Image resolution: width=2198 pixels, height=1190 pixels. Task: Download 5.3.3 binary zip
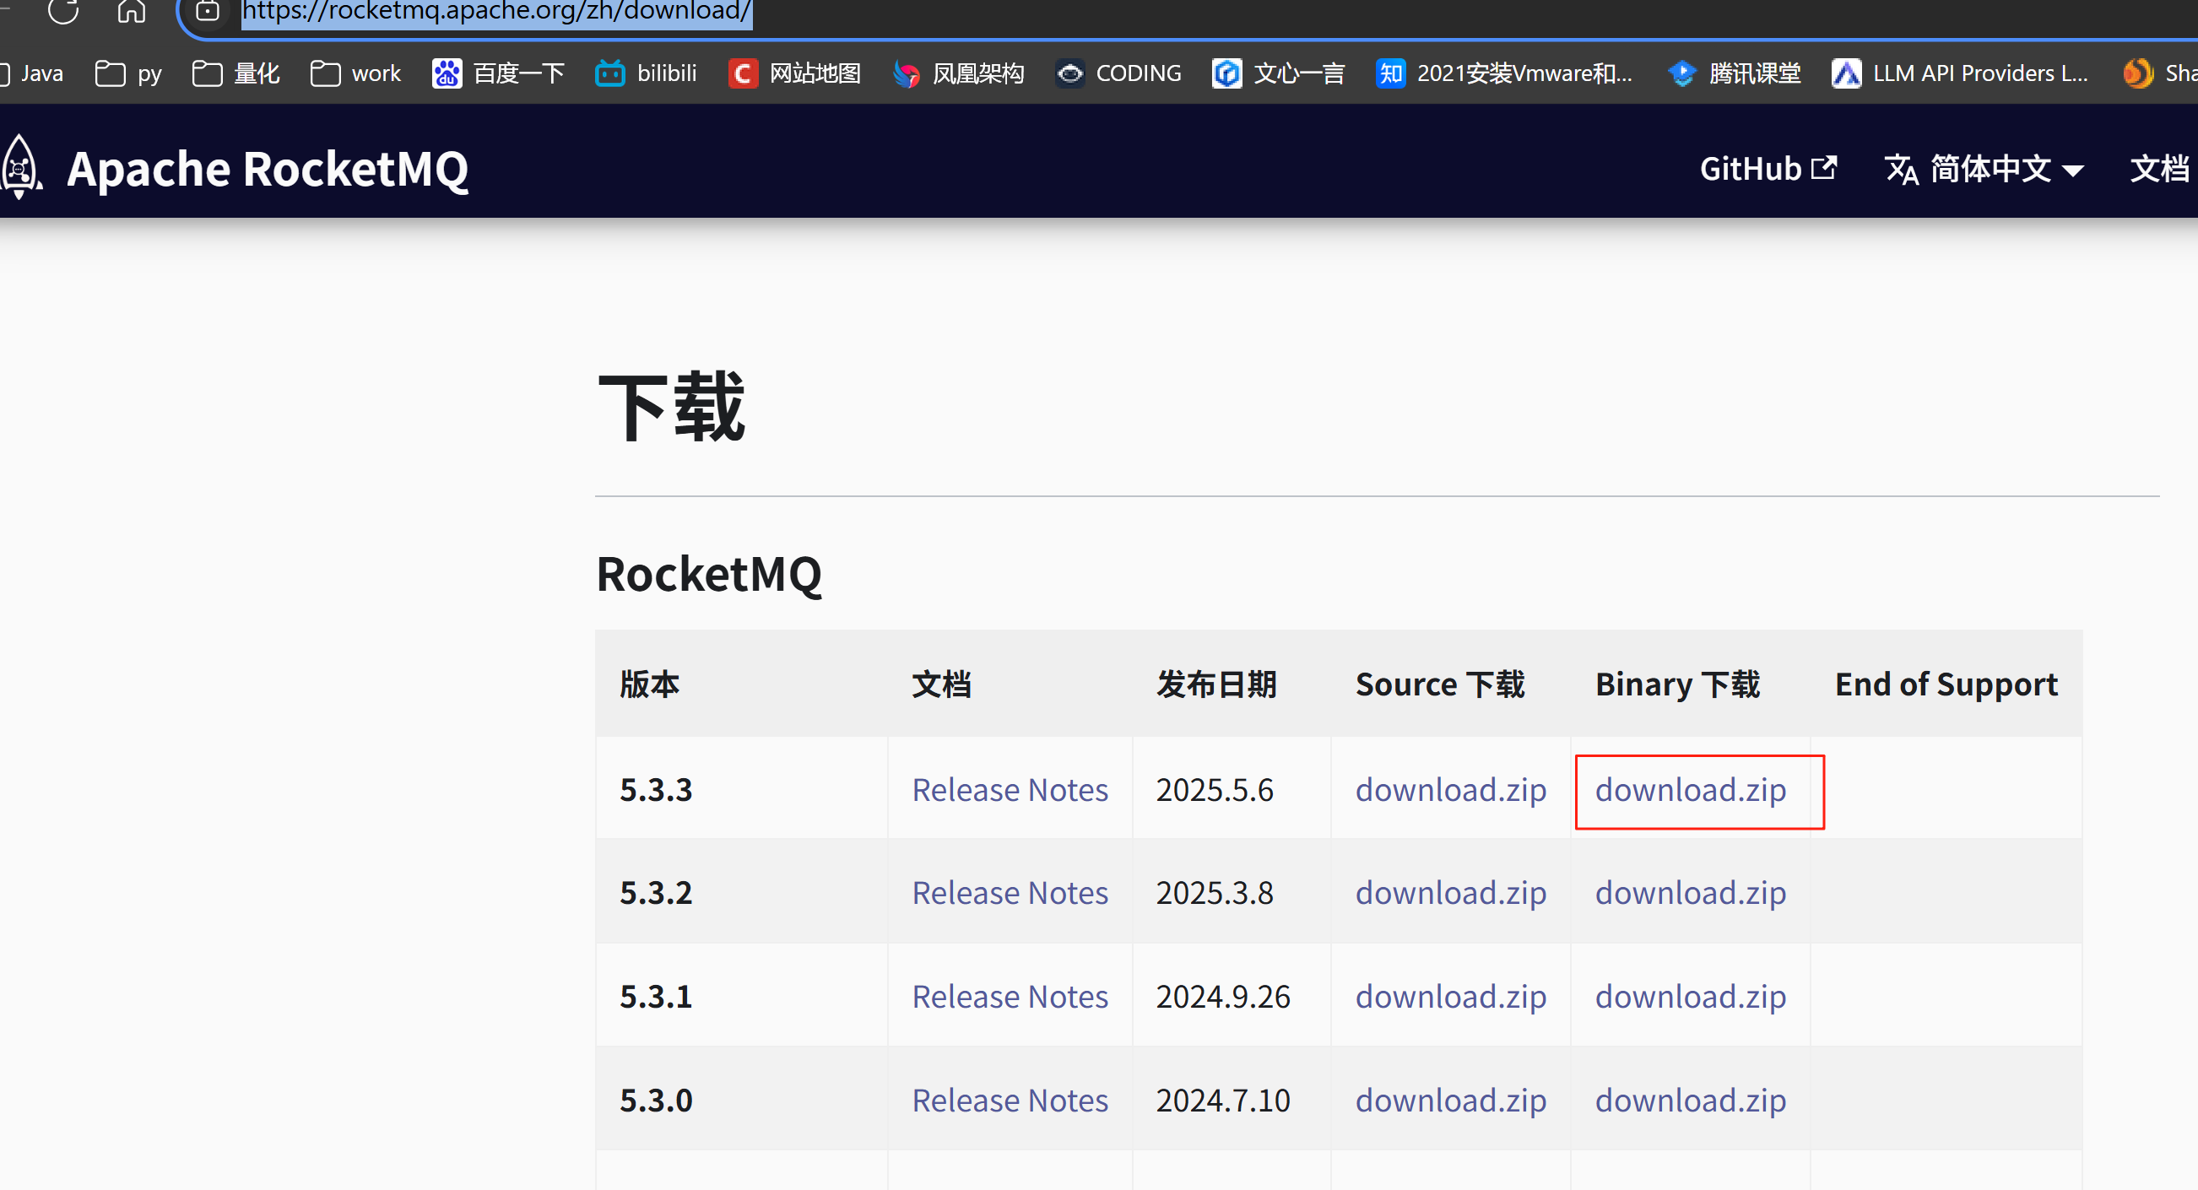point(1691,789)
